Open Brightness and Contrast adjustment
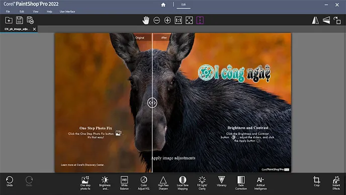346x195 pixels. 105,183
